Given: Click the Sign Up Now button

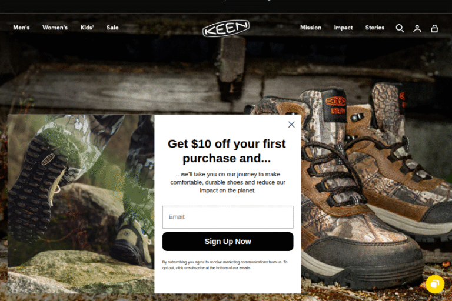Looking at the screenshot, I should (x=228, y=242).
